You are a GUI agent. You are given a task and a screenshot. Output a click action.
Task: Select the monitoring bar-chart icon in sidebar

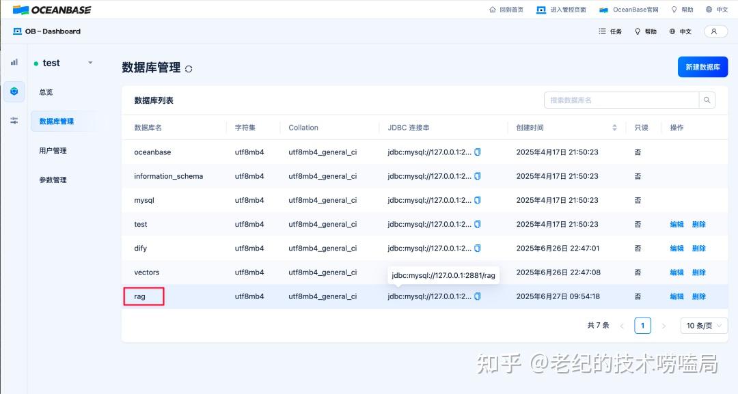point(14,61)
